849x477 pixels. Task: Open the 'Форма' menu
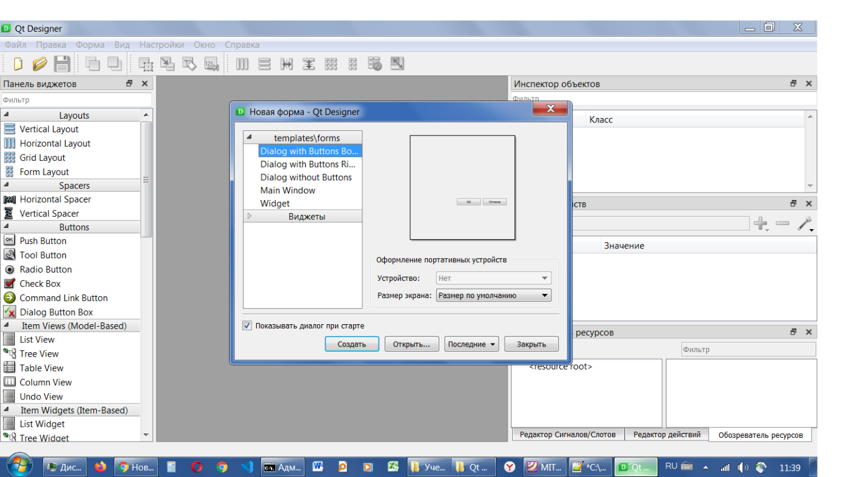[90, 45]
